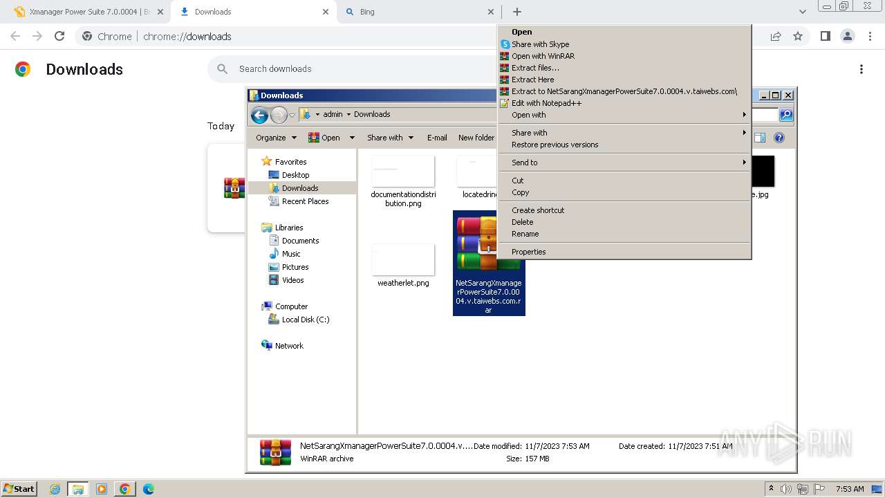Click the tab search chevron in Chrome
The image size is (885, 498).
pos(803,12)
